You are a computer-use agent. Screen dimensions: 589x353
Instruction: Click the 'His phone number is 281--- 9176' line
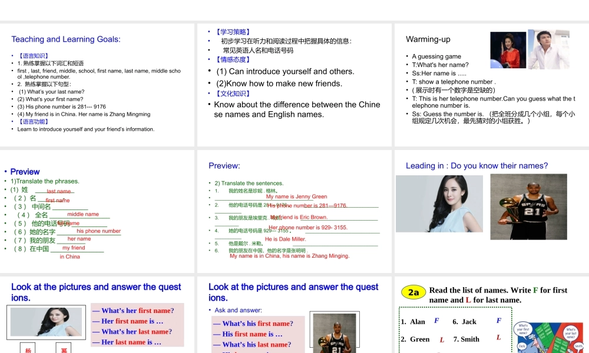62,106
